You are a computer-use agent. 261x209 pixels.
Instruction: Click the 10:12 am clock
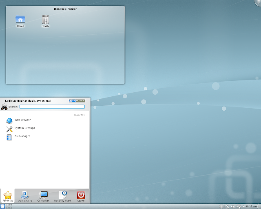[251, 206]
